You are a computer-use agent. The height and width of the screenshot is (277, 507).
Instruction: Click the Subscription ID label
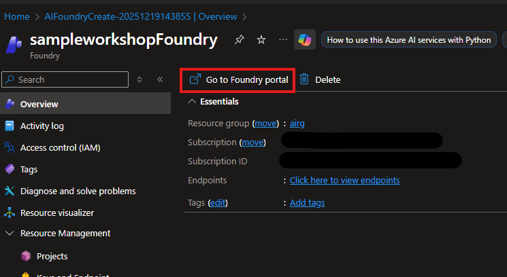[x=217, y=161]
